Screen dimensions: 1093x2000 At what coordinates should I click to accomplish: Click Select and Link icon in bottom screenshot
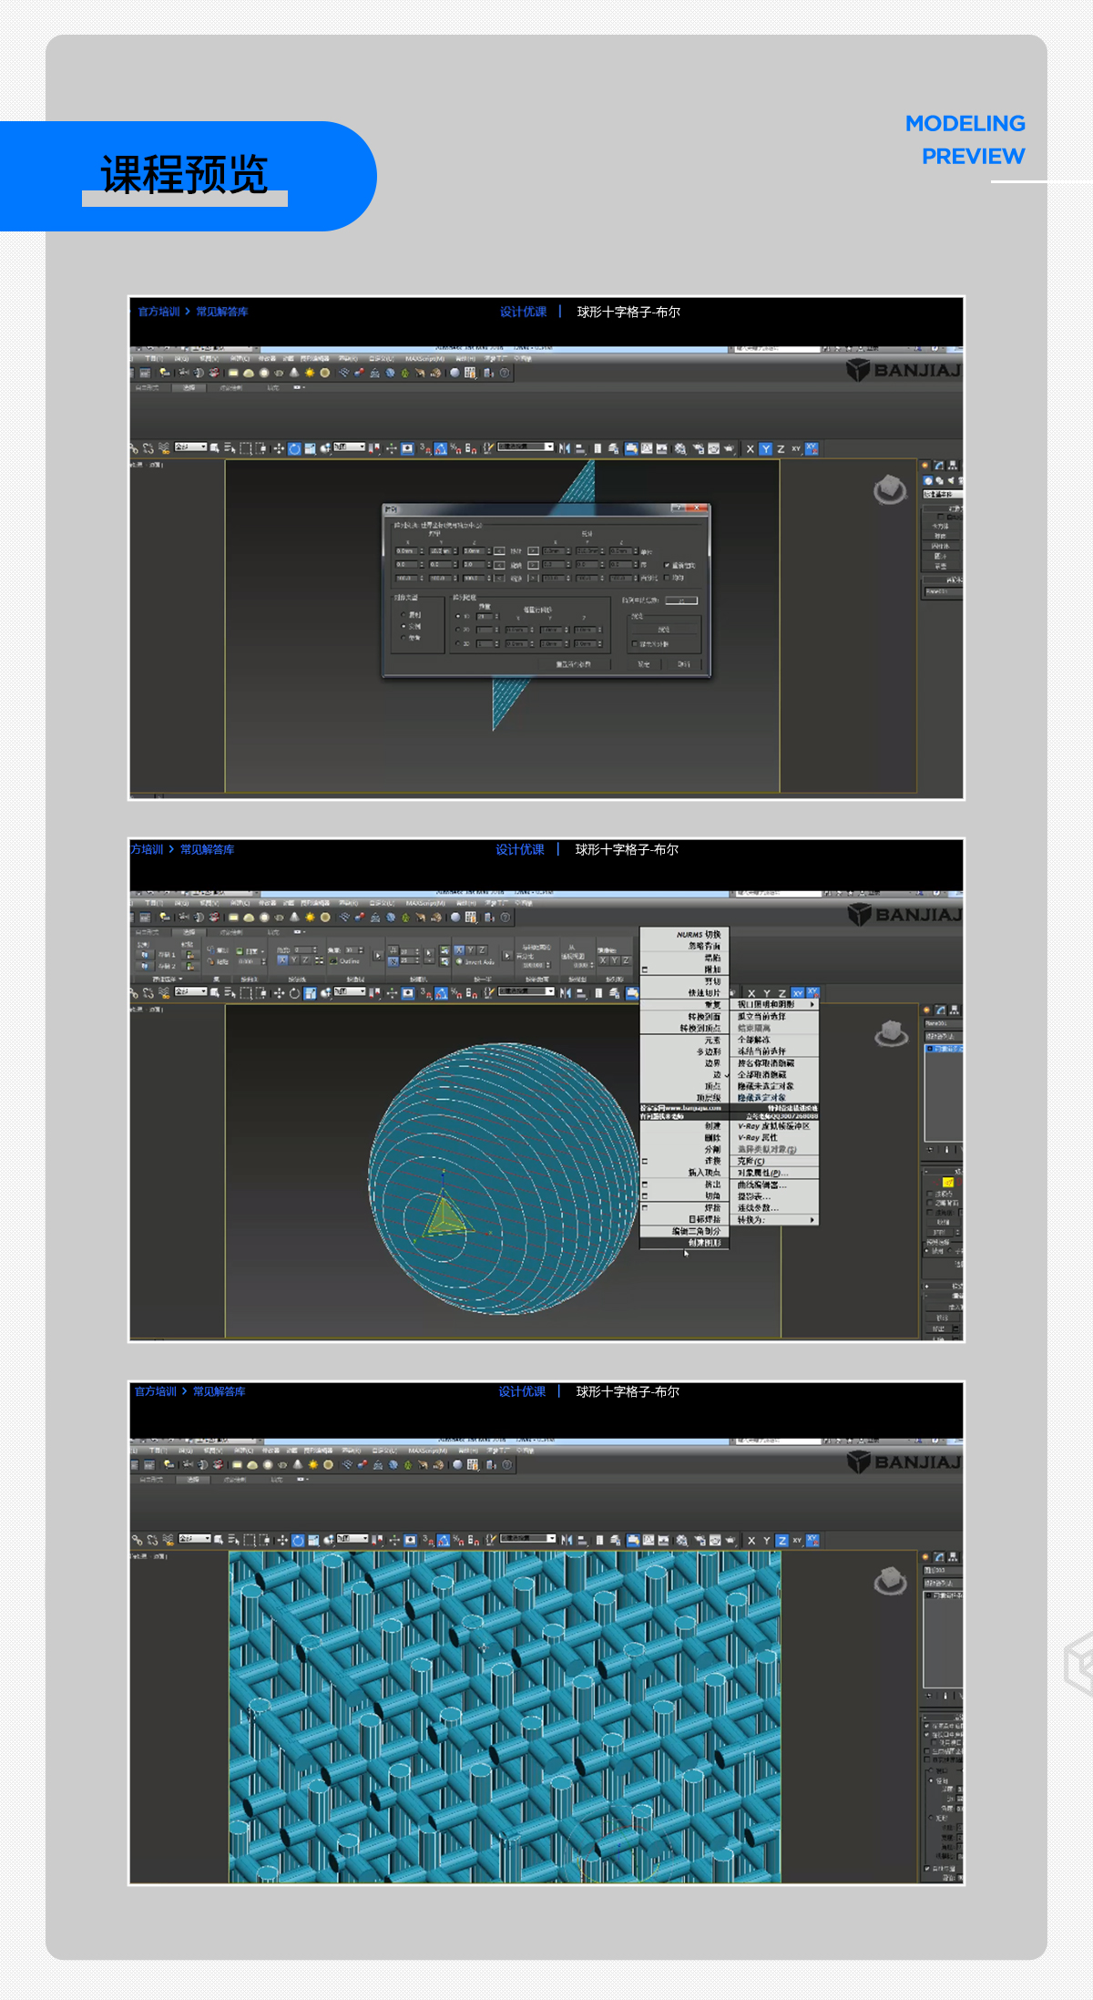(x=137, y=1540)
